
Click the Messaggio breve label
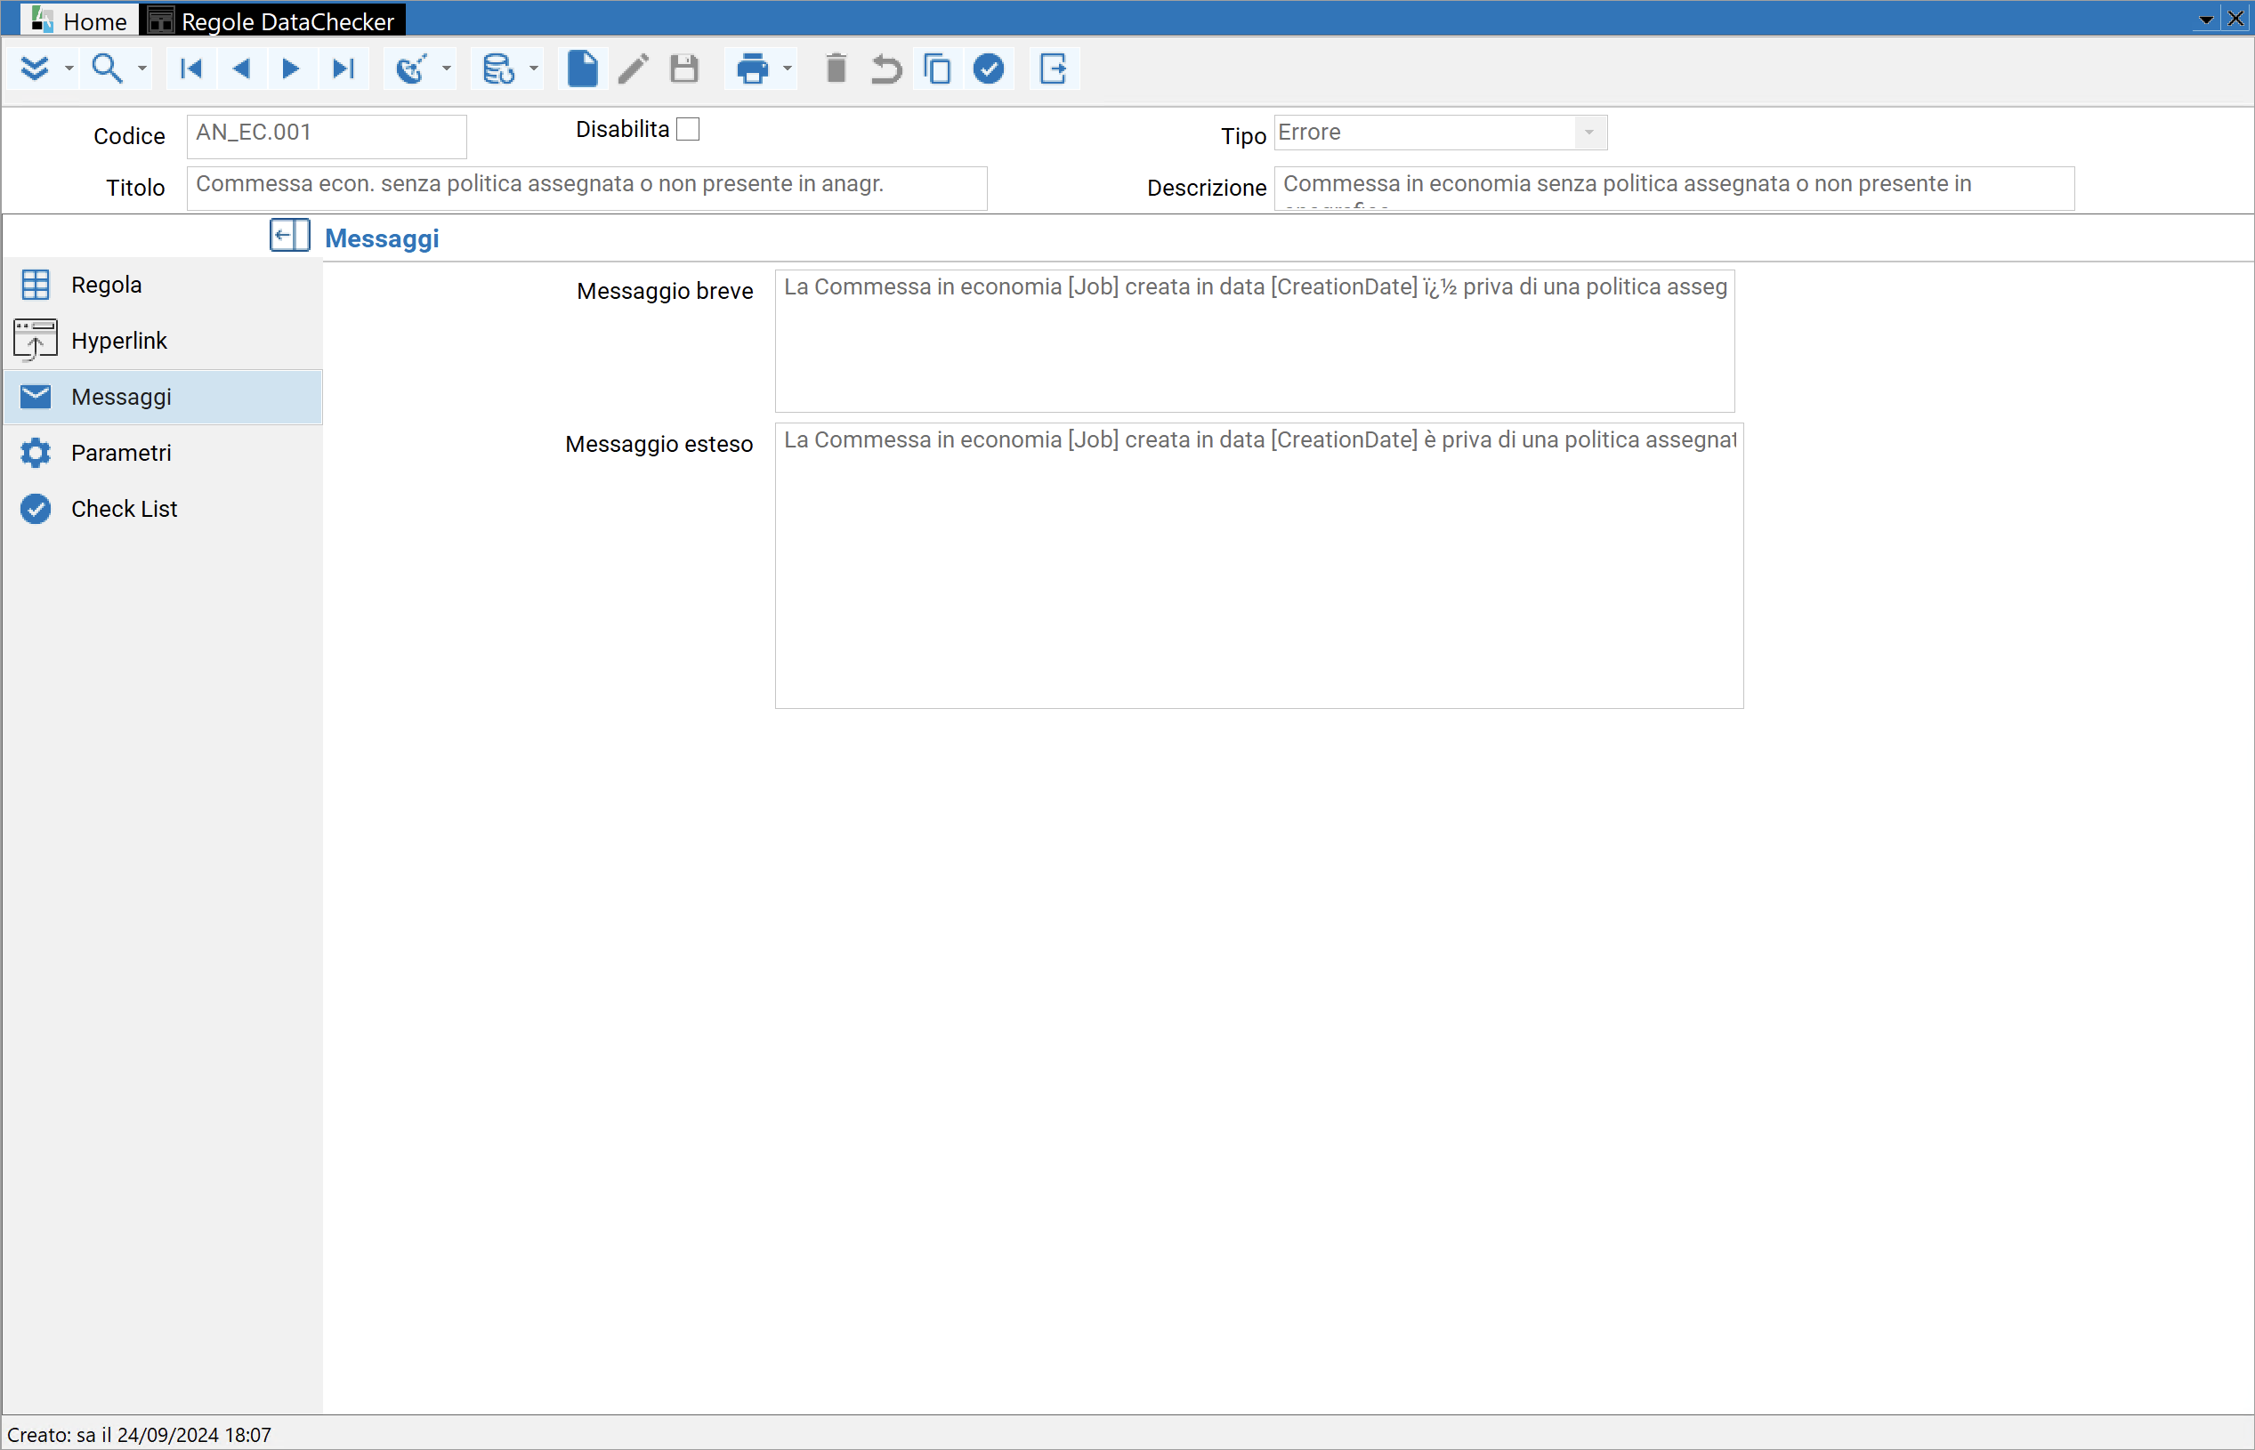tap(665, 291)
